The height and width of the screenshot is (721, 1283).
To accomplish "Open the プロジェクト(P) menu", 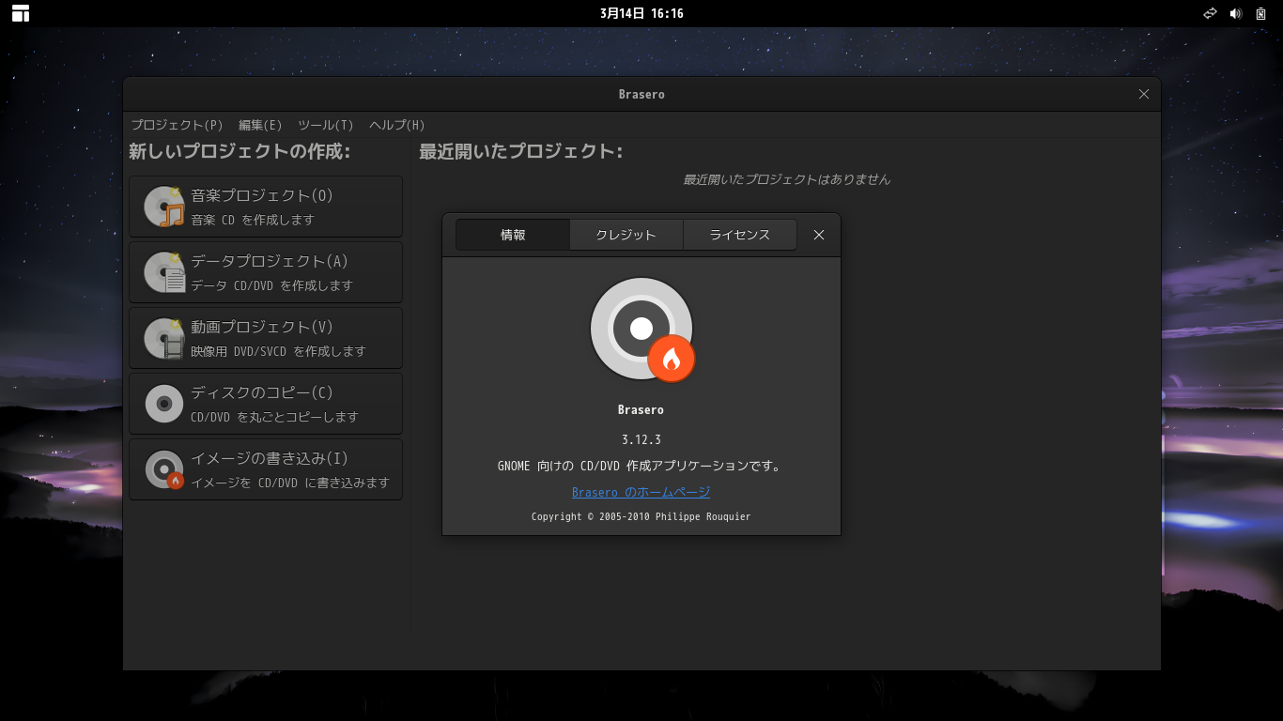I will pyautogui.click(x=178, y=125).
